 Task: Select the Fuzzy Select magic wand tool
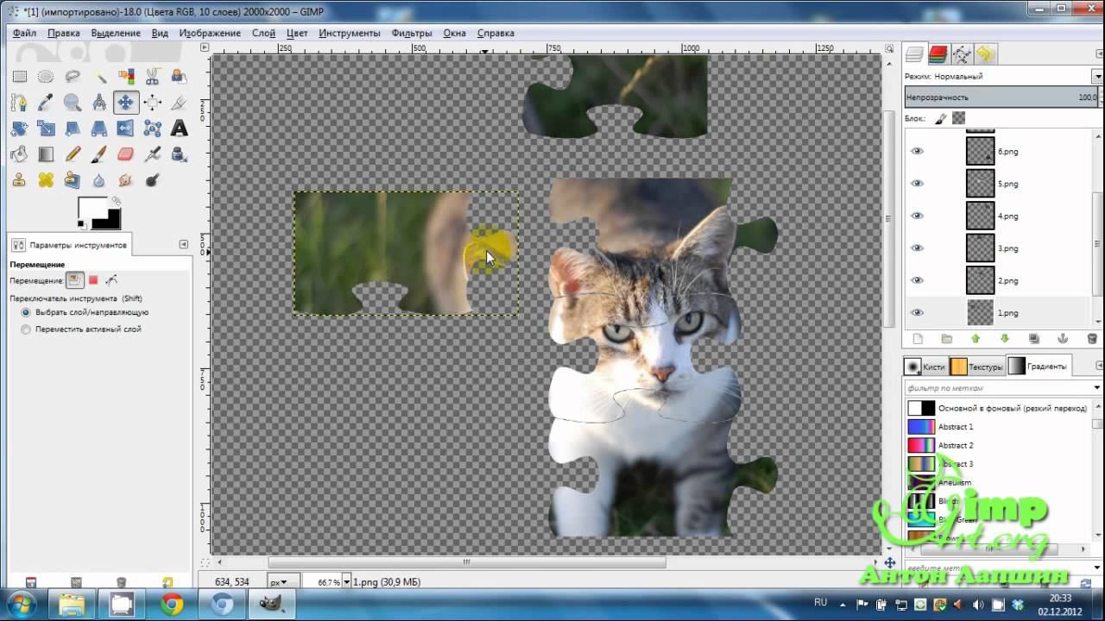99,77
